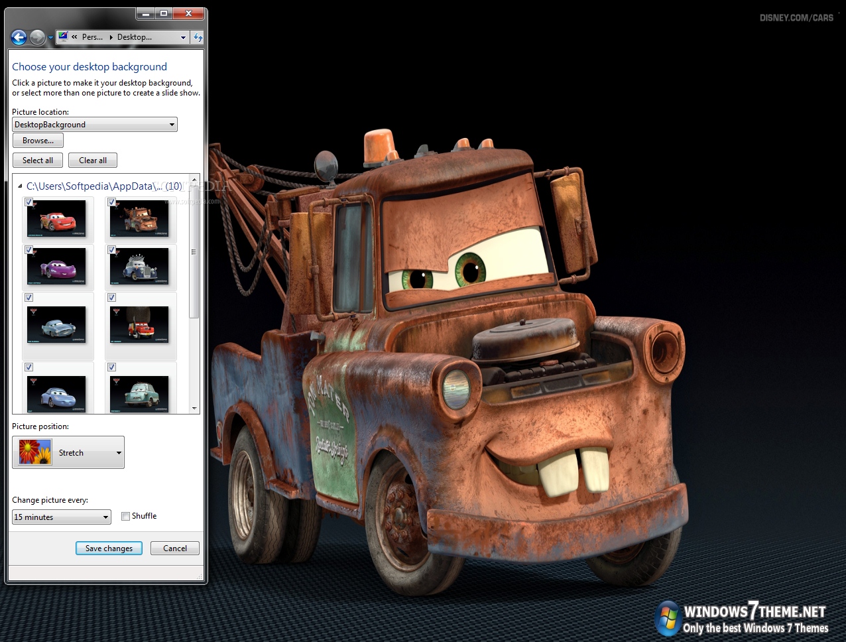This screenshot has height=642, width=846.
Task: Click the wallpaper list scroll down arrow
Action: 194,409
